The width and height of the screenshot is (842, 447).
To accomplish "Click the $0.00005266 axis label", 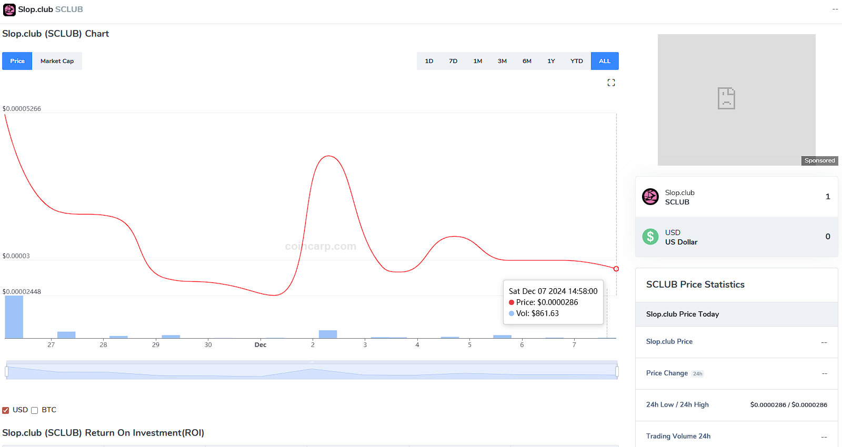I will click(x=22, y=109).
